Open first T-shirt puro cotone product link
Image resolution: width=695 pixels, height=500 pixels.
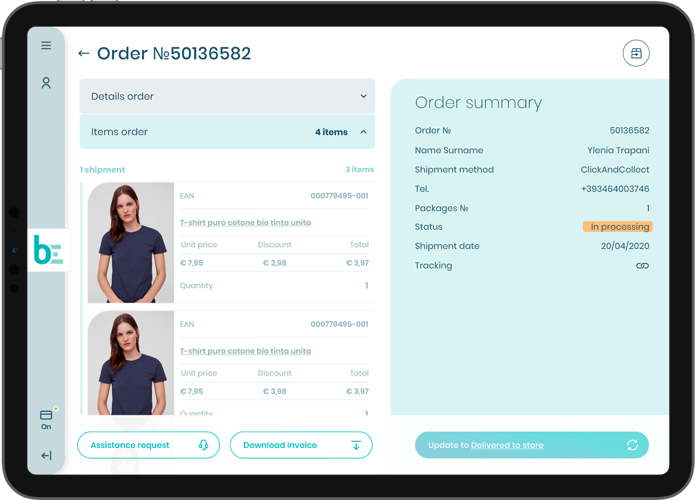pyautogui.click(x=246, y=223)
